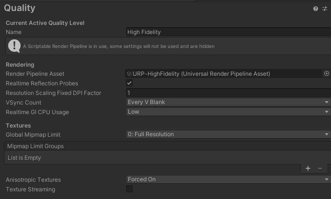Expand the Global Mipmap Limit dropdown
The height and width of the screenshot is (199, 331).
pos(228,134)
